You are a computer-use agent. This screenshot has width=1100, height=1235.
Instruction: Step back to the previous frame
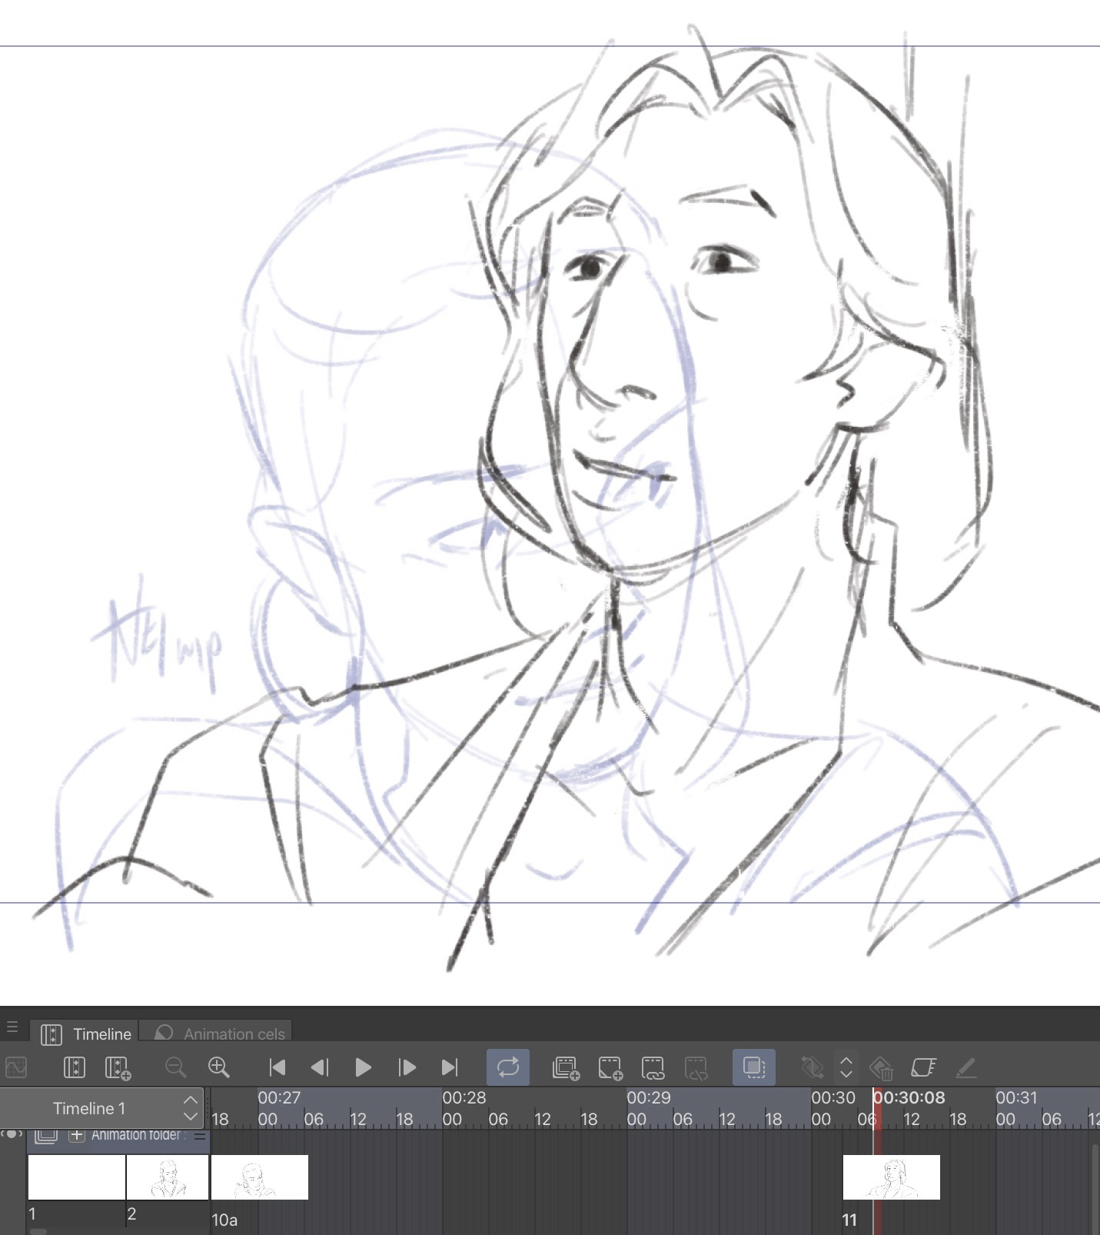[x=320, y=1067]
